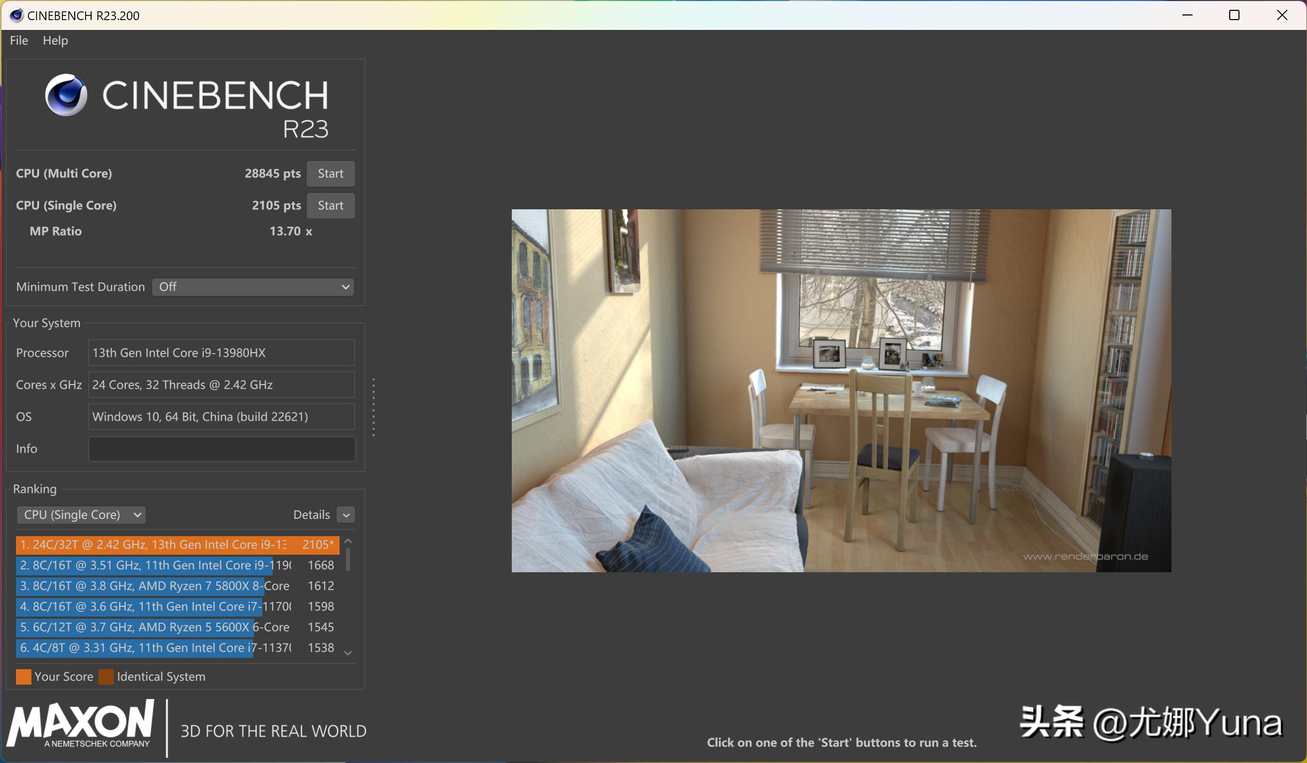Maximize the Cinebench window
The width and height of the screenshot is (1307, 763).
pos(1234,15)
